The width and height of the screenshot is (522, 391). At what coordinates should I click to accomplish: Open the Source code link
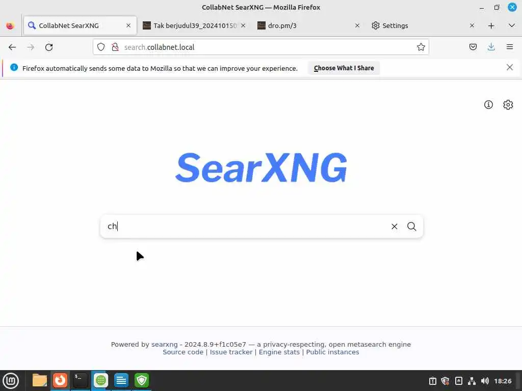[x=183, y=352]
